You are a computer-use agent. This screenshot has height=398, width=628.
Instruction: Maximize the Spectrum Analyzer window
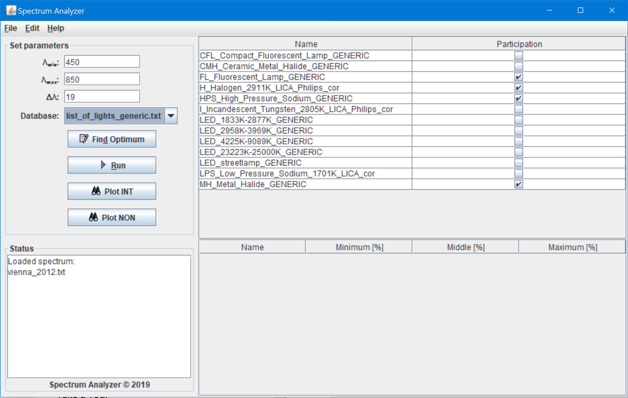[x=580, y=10]
